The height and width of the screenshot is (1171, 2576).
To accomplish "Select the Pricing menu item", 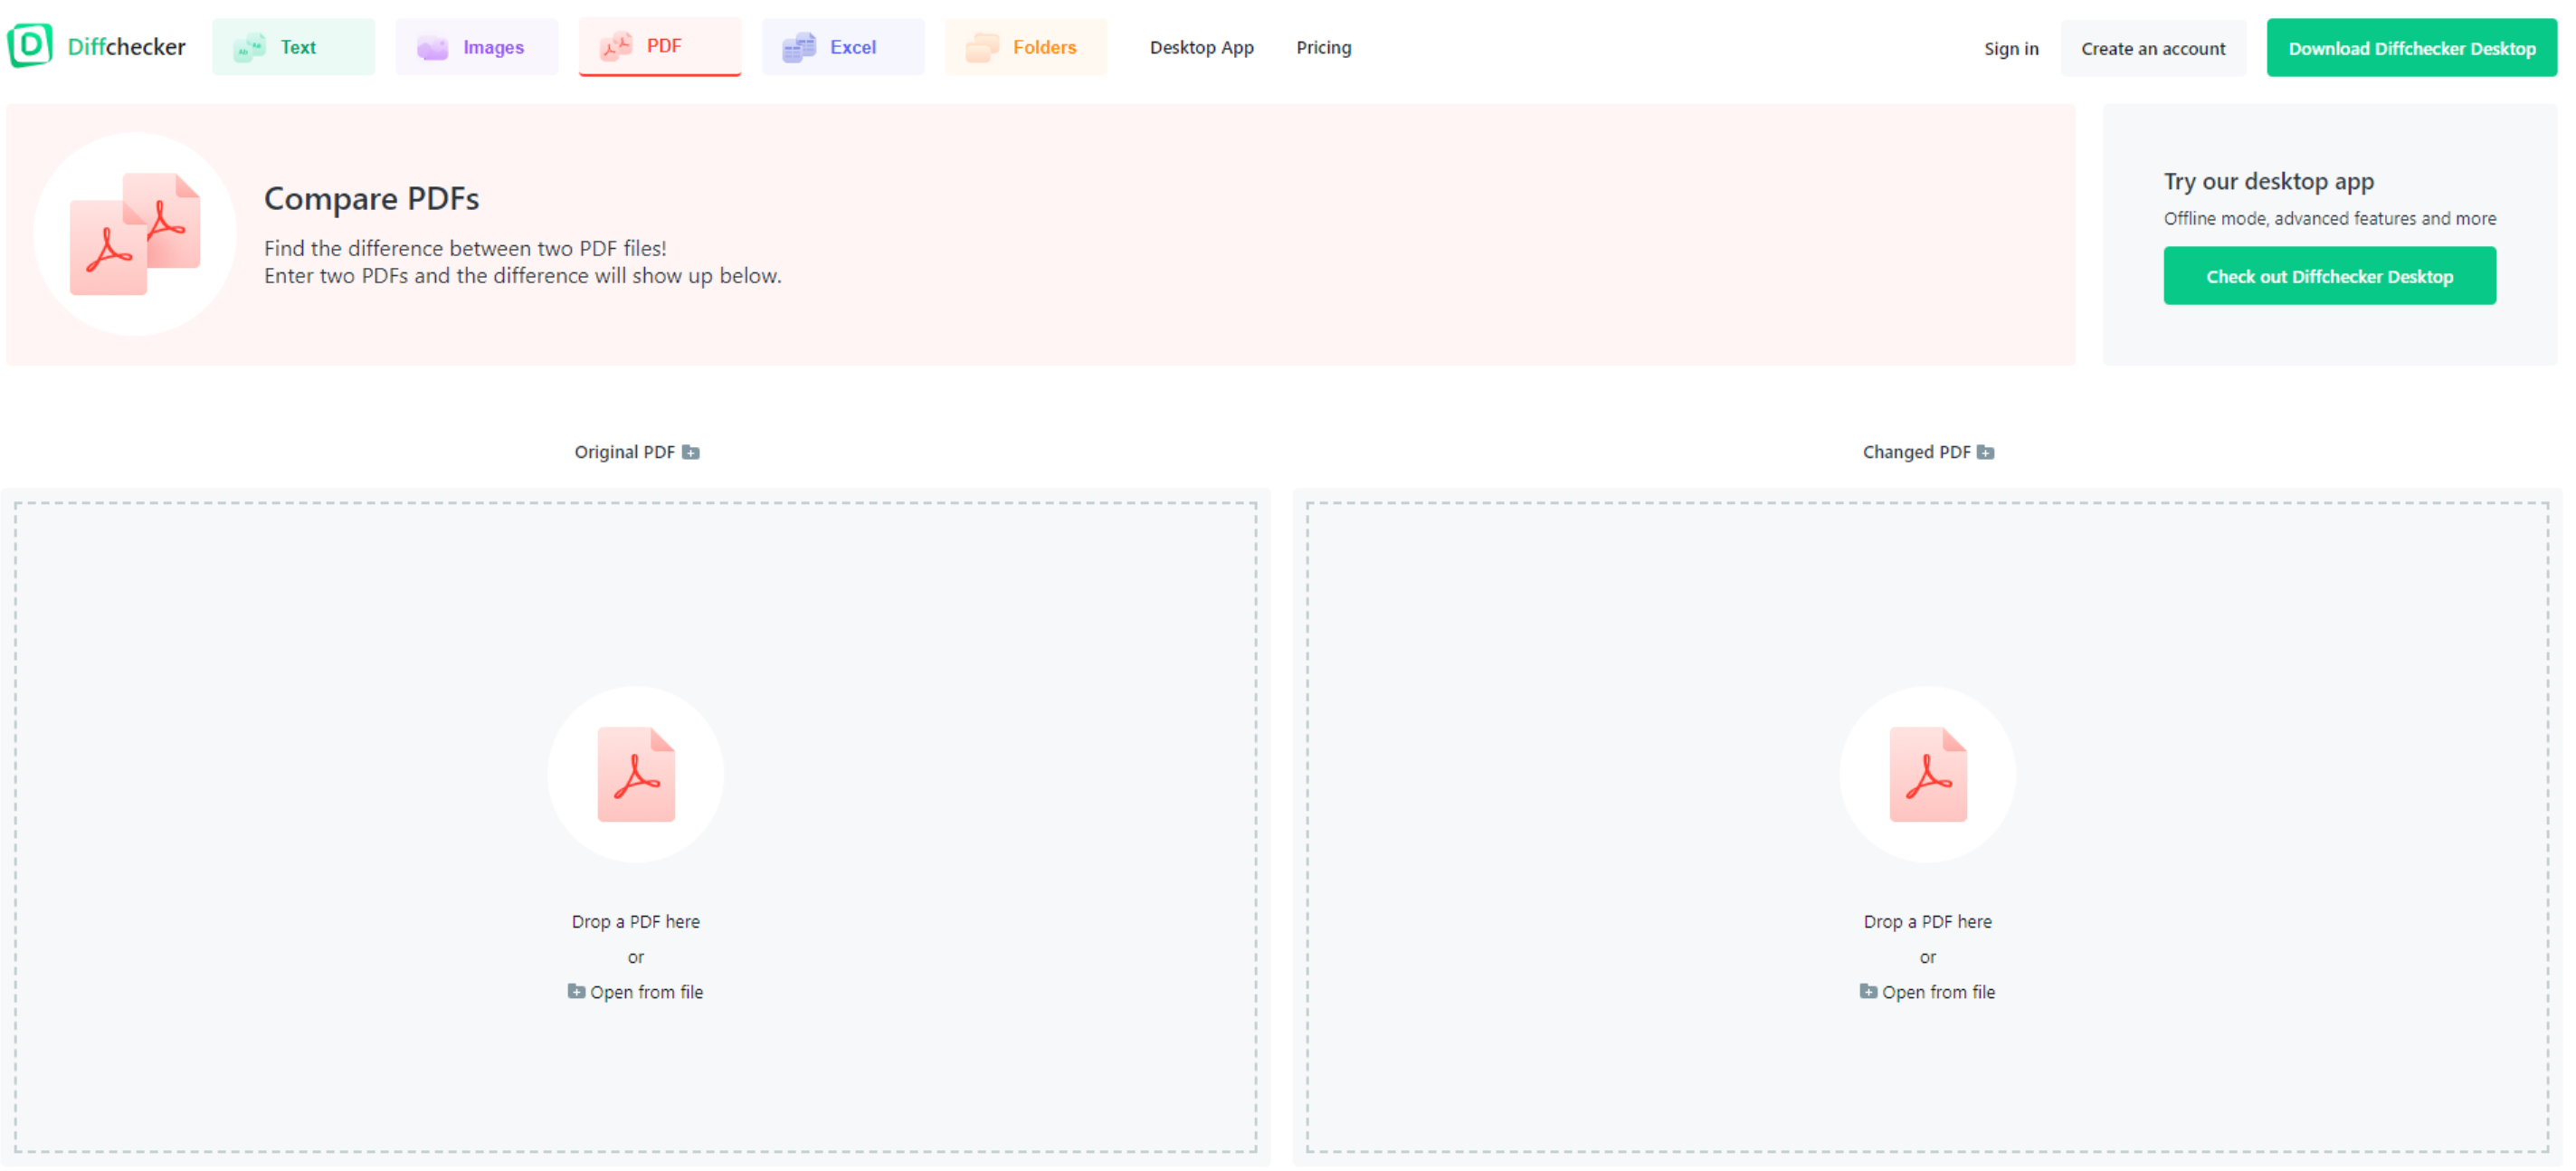I will (x=1323, y=48).
